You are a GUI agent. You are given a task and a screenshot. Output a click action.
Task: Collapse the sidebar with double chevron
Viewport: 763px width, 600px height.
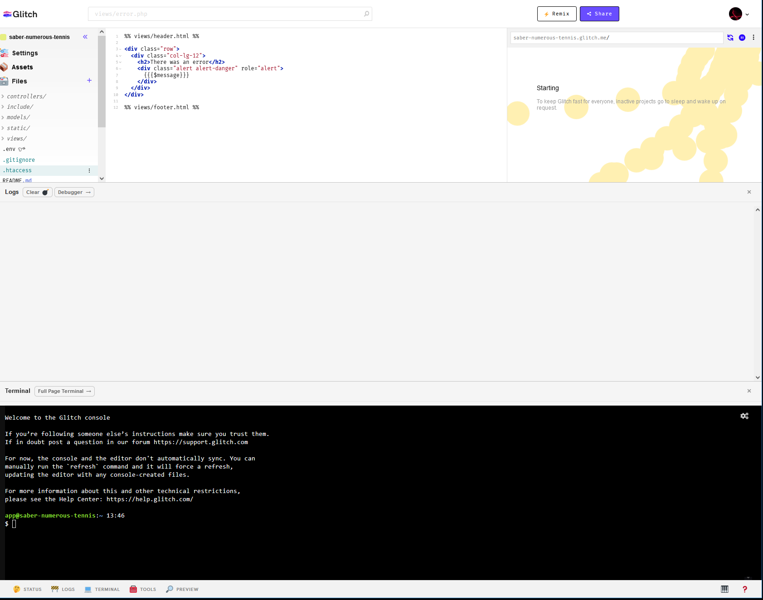click(x=85, y=37)
